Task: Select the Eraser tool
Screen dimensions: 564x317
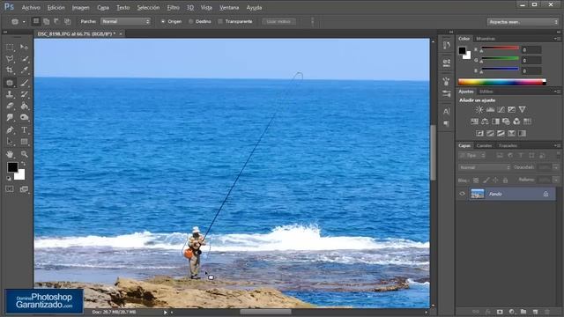Action: 10,106
